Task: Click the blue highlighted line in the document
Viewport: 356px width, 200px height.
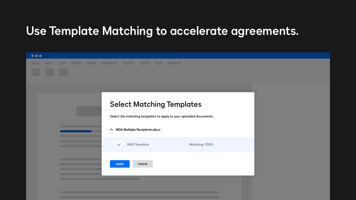Action: (x=76, y=131)
